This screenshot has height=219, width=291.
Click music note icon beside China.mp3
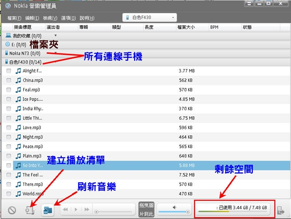tap(18, 80)
